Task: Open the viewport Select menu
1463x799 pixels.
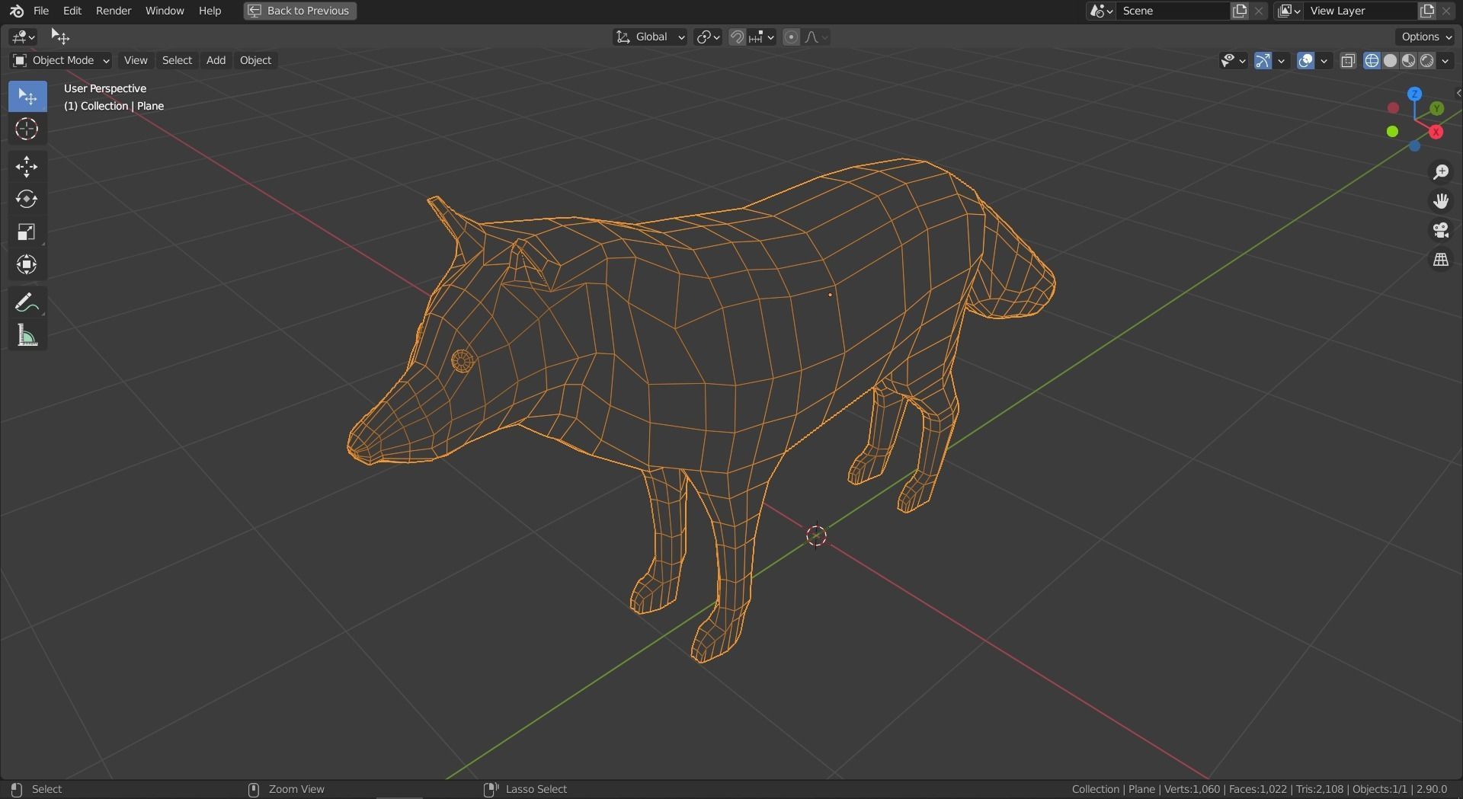Action: (177, 60)
